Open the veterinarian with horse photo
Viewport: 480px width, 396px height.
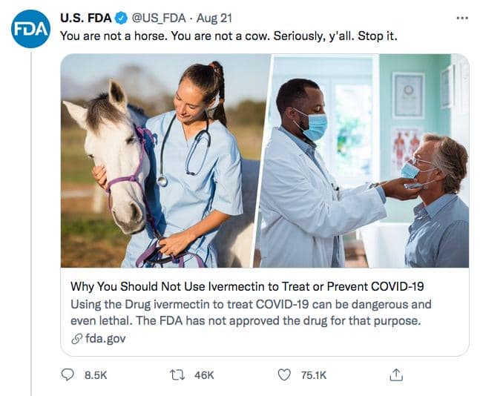click(x=160, y=161)
